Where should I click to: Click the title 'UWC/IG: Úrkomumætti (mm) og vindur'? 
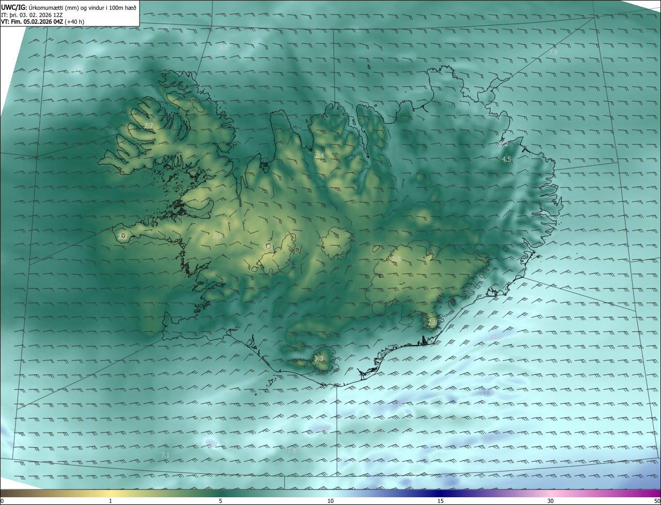pyautogui.click(x=69, y=7)
